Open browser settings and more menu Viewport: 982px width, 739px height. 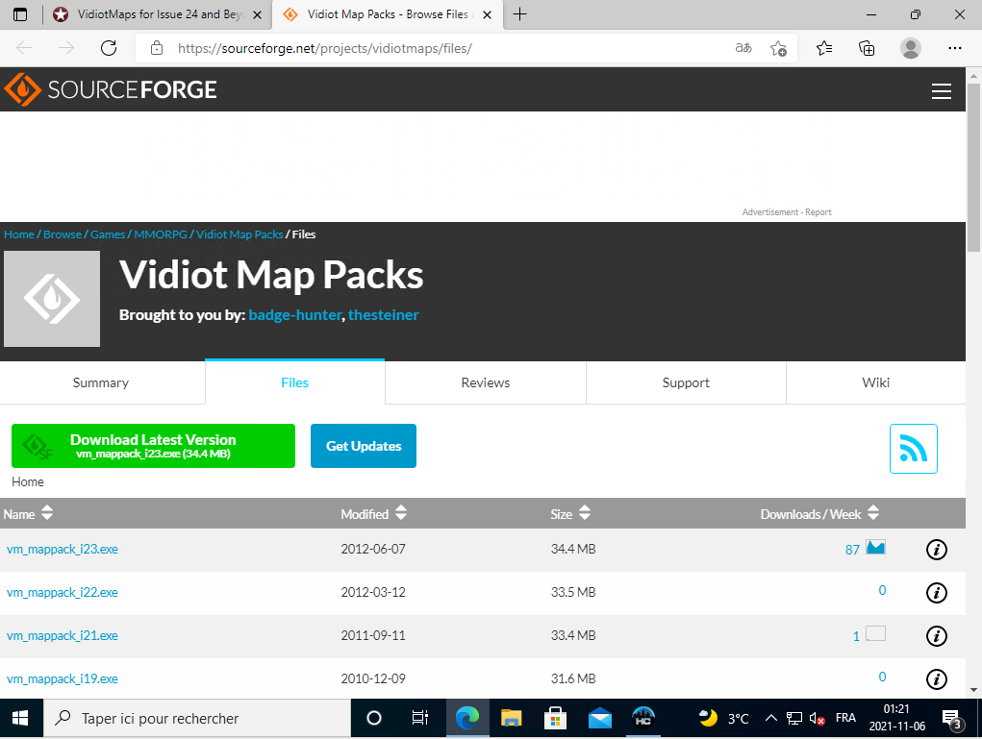point(954,48)
